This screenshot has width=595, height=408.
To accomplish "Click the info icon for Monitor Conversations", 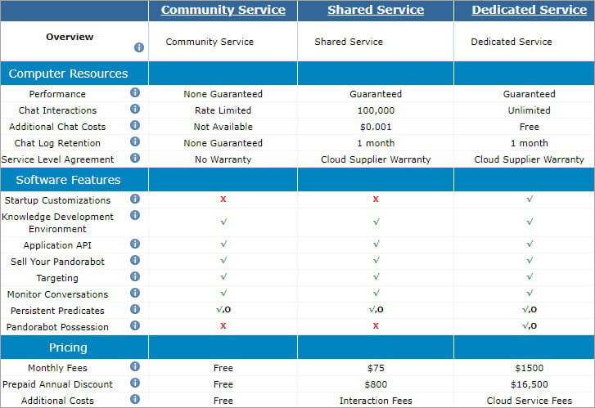I will [x=135, y=293].
